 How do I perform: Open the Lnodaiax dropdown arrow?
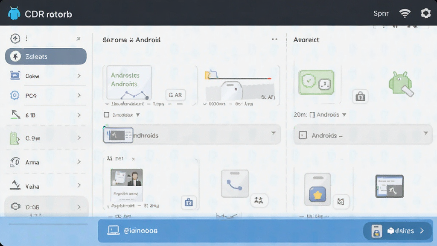point(138,115)
